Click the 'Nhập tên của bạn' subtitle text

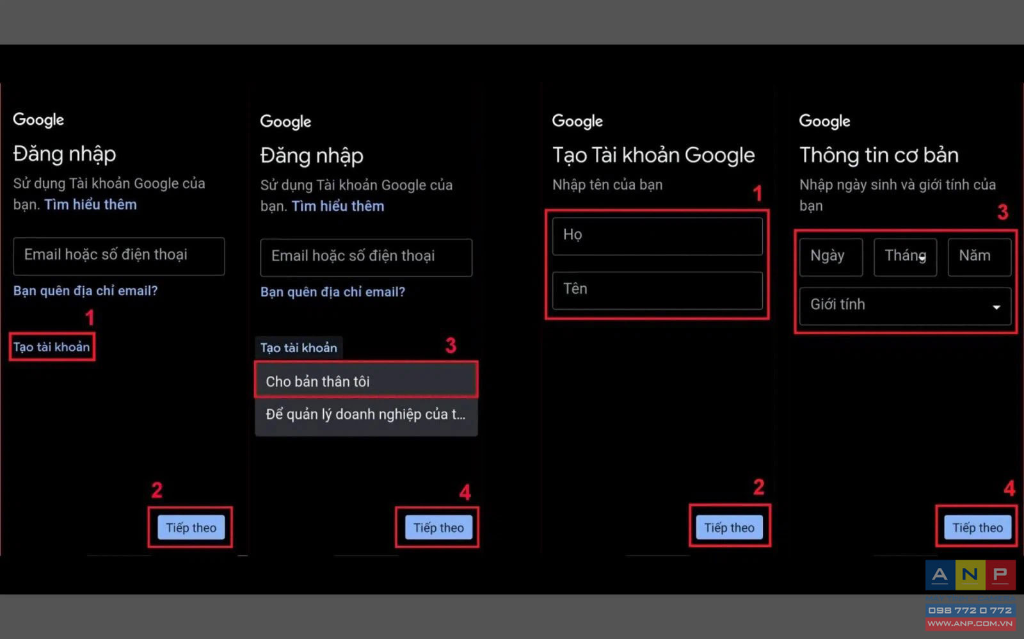pyautogui.click(x=607, y=185)
